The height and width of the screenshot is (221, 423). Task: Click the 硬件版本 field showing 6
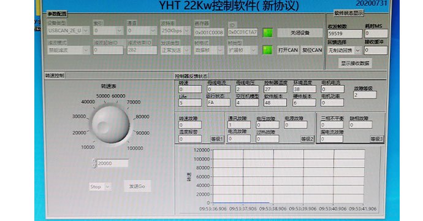click(304, 103)
